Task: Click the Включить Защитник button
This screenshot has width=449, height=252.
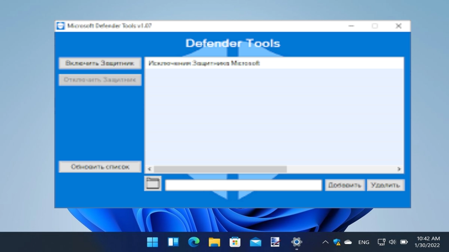Action: point(100,63)
